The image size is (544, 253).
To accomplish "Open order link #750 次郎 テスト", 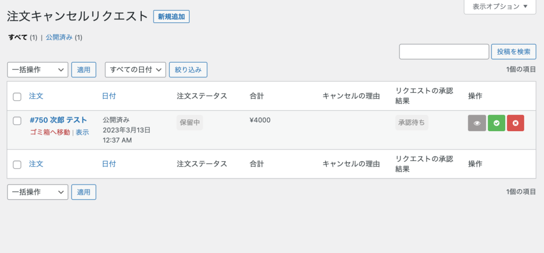I will (x=58, y=120).
